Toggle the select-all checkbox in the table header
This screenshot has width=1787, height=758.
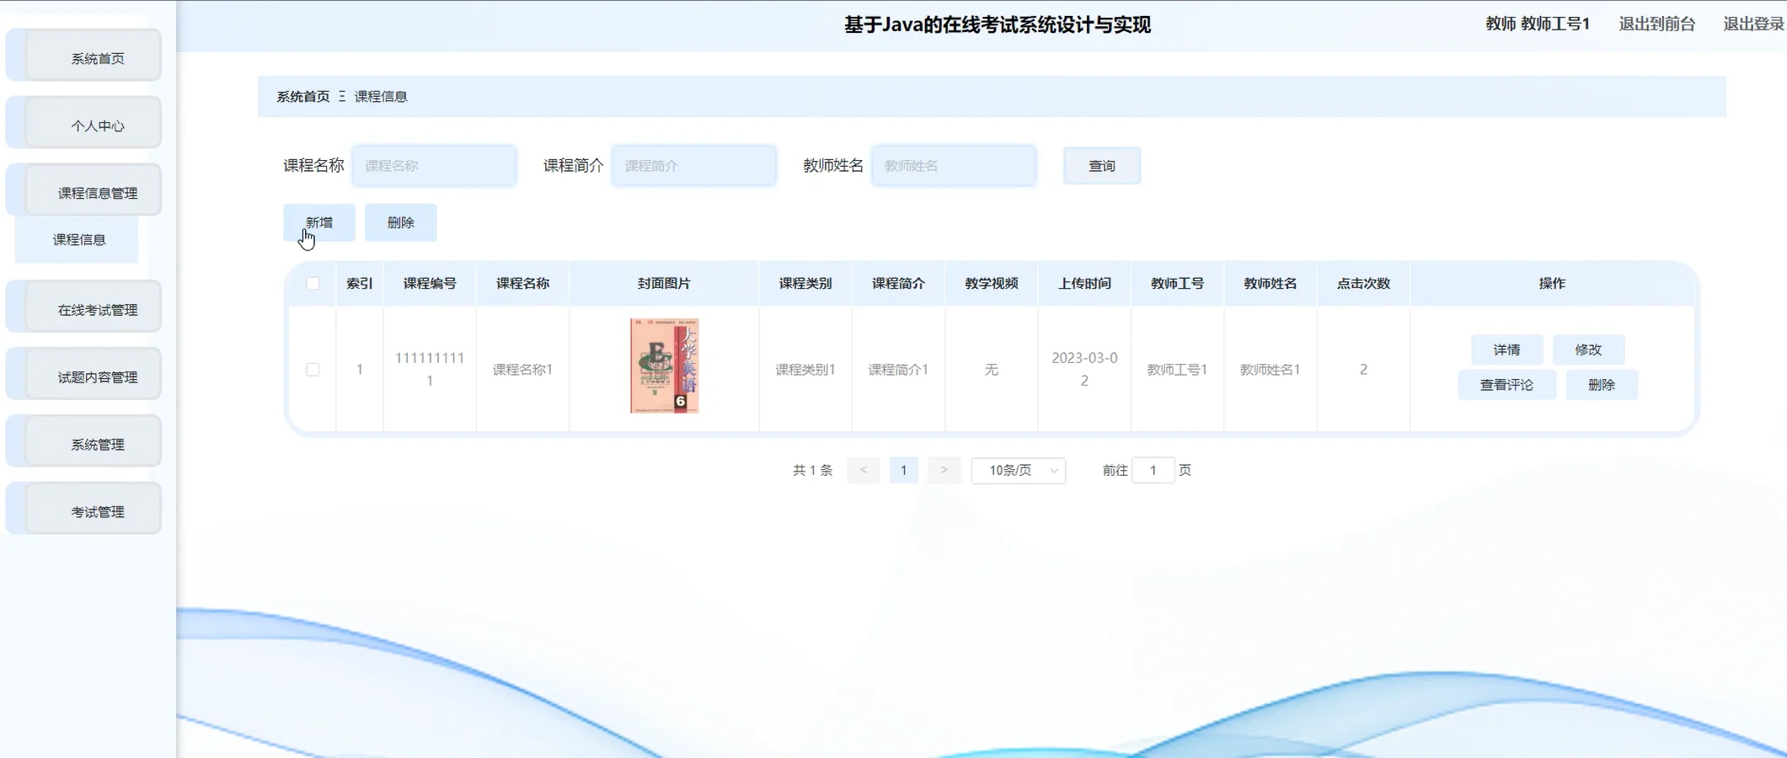click(x=313, y=284)
